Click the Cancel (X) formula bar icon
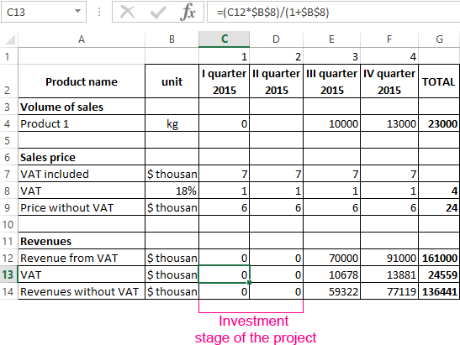 click(127, 13)
